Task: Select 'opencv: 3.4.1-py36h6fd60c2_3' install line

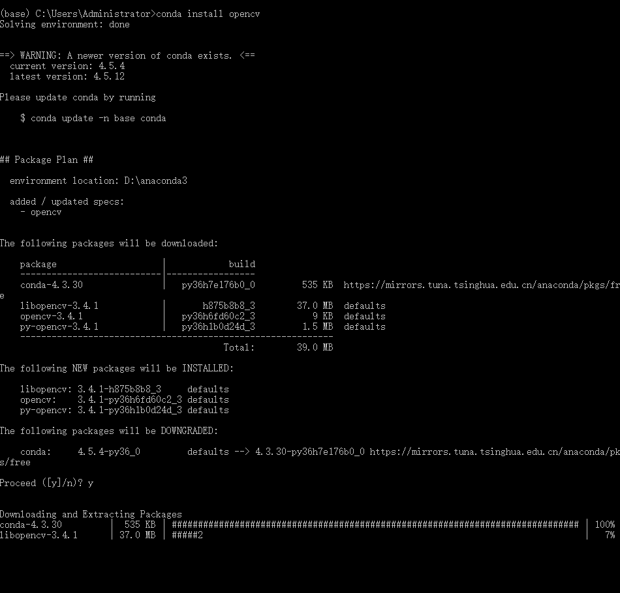Action: tap(101, 399)
